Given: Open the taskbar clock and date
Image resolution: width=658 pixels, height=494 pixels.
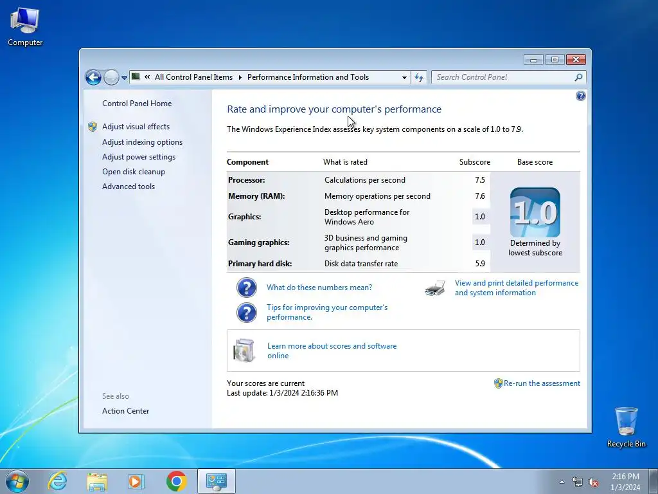Looking at the screenshot, I should click(625, 482).
